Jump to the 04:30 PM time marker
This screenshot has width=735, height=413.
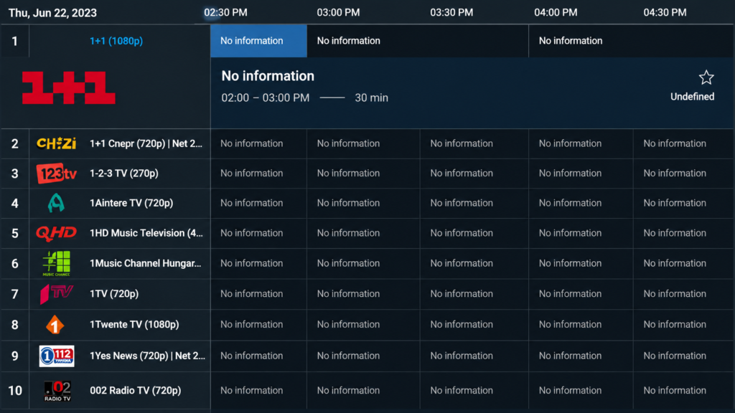[x=665, y=13]
